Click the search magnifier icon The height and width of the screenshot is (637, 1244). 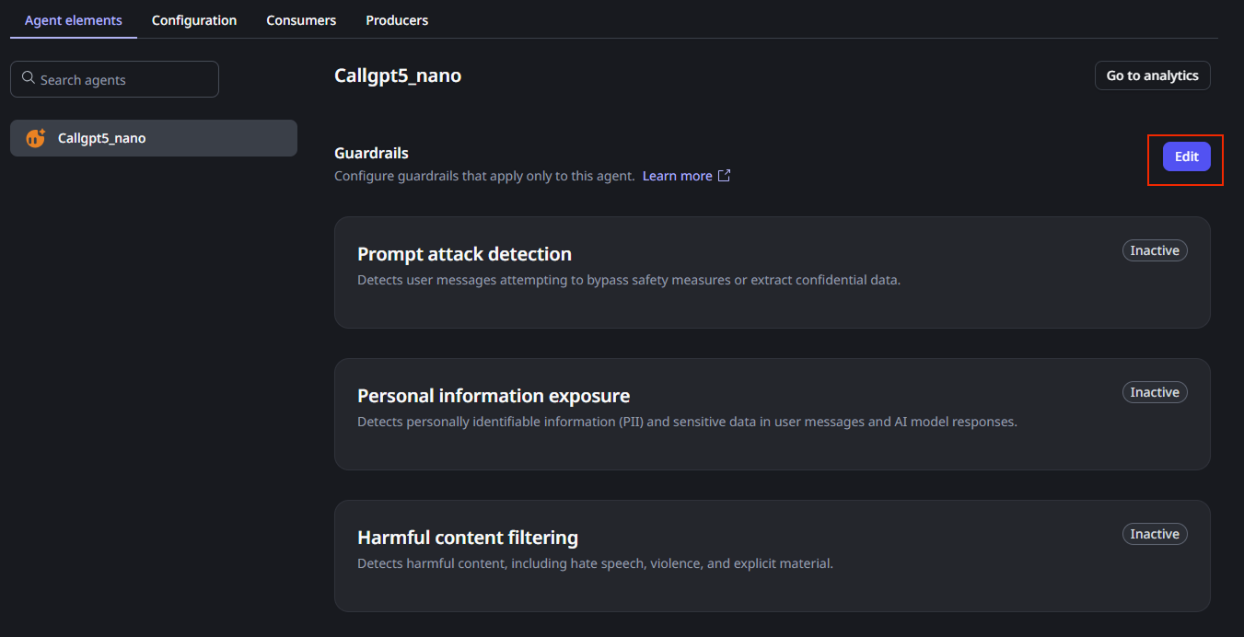point(29,78)
